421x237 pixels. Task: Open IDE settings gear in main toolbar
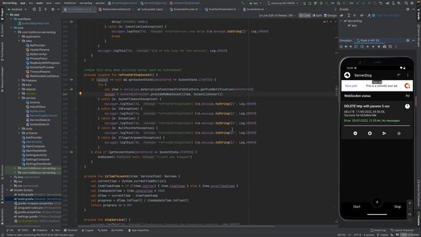tap(412, 3)
